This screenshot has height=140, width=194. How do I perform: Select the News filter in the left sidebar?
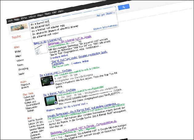20,65
